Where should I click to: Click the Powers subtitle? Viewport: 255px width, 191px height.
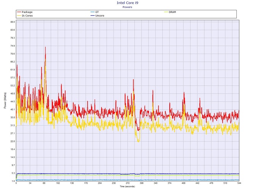click(x=127, y=7)
